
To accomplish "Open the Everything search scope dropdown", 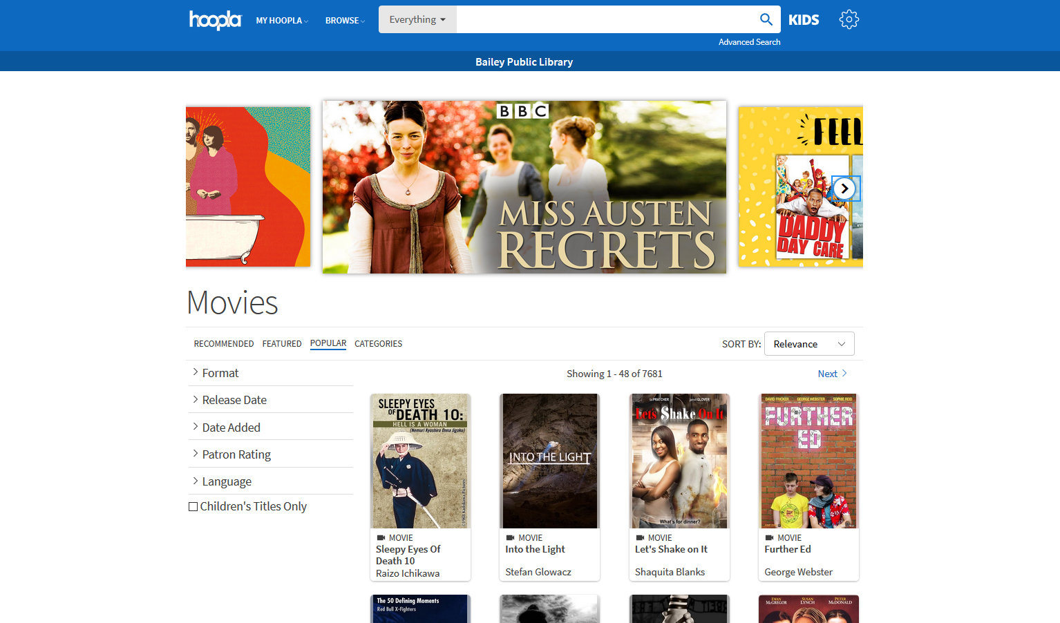I will 417,19.
